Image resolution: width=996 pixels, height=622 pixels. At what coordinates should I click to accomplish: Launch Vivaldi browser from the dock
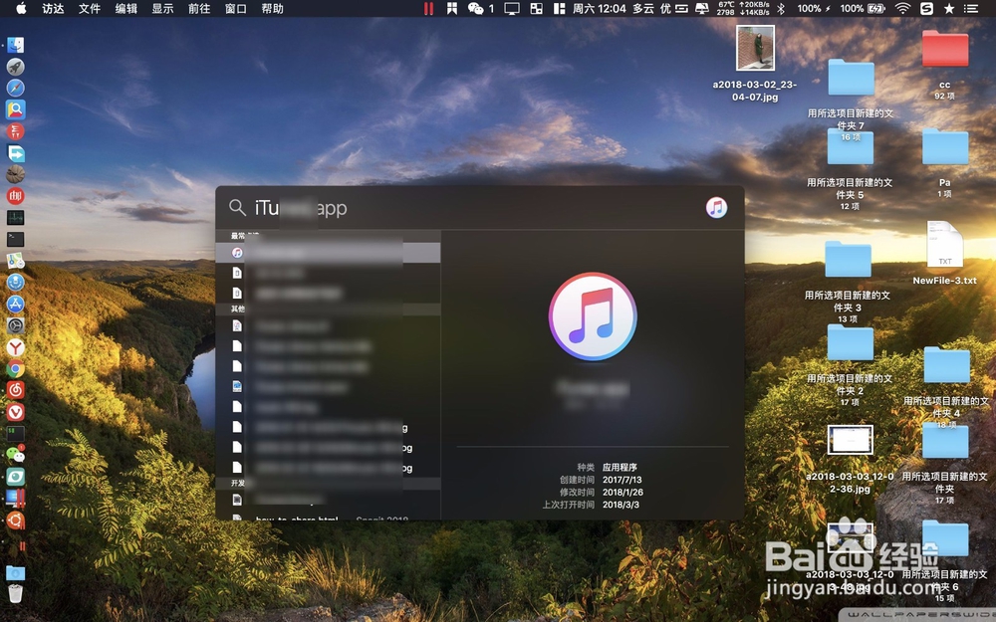point(15,412)
